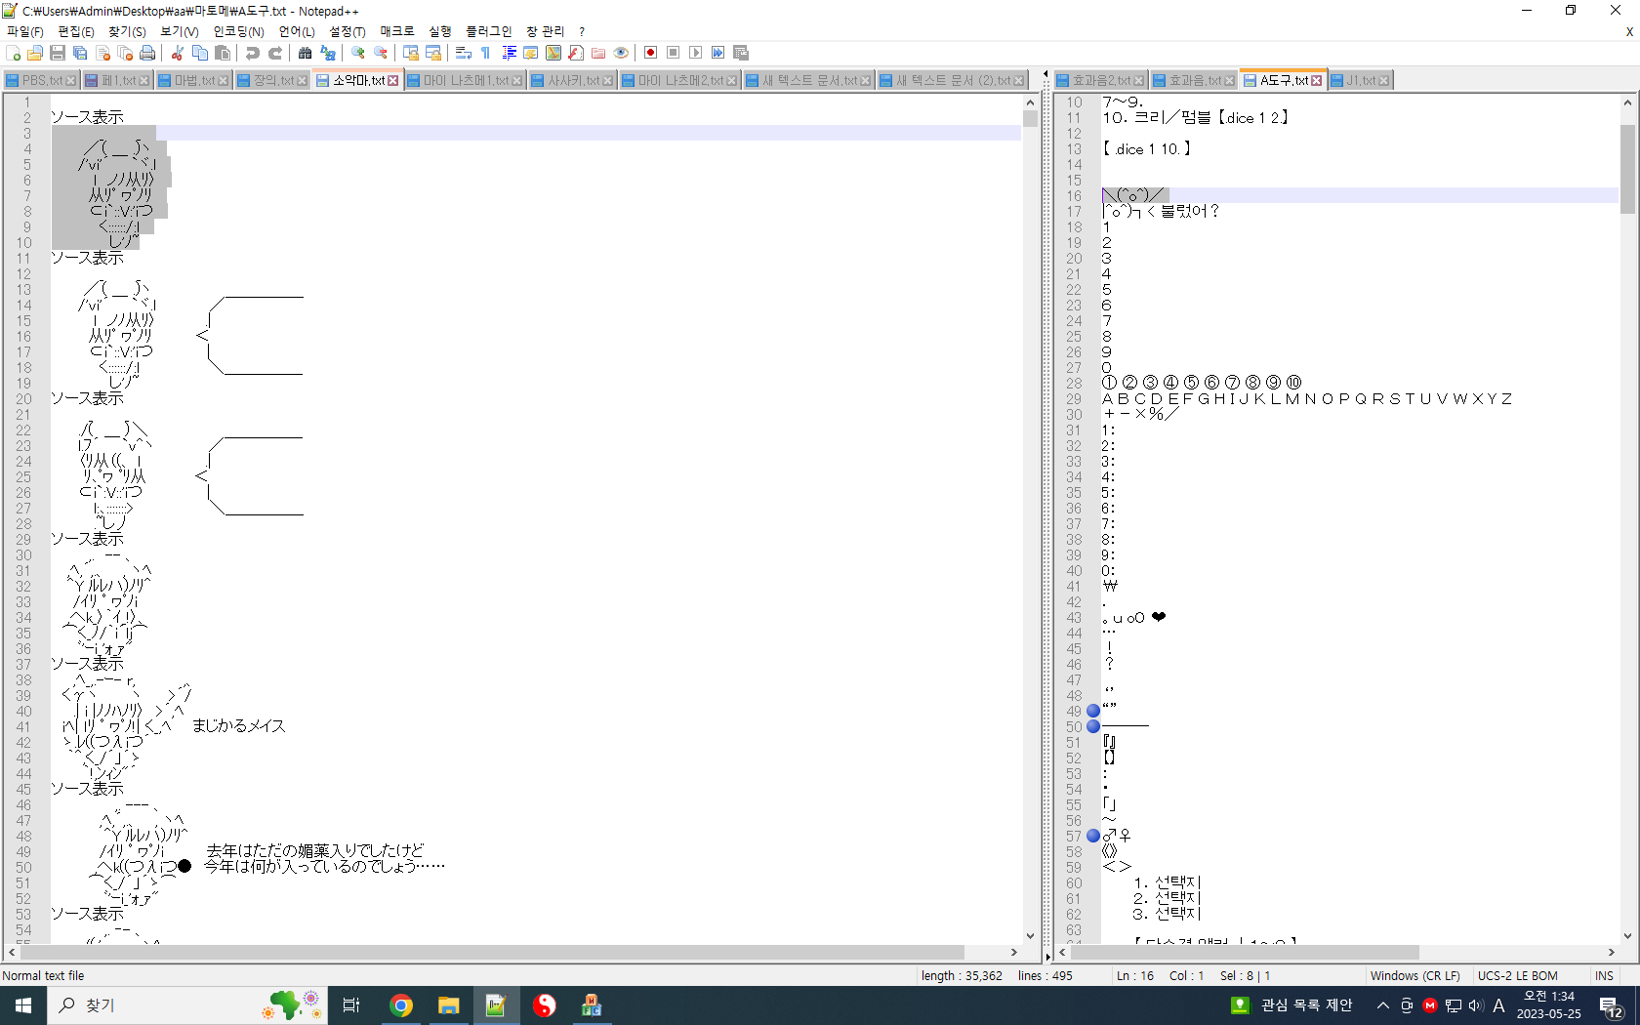Click the Zoom In toolbar icon
The height and width of the screenshot is (1025, 1640).
click(x=358, y=53)
